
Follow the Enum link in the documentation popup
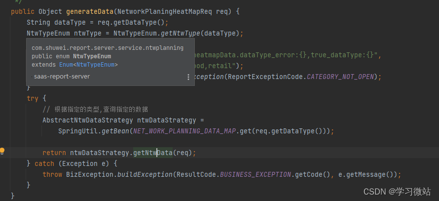tap(67, 65)
